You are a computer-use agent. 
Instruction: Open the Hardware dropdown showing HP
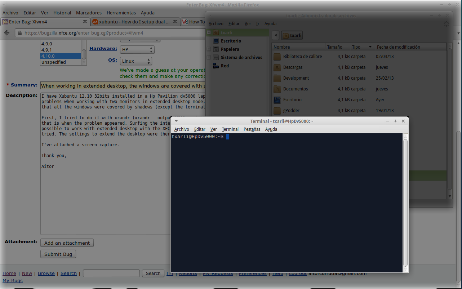pyautogui.click(x=137, y=49)
